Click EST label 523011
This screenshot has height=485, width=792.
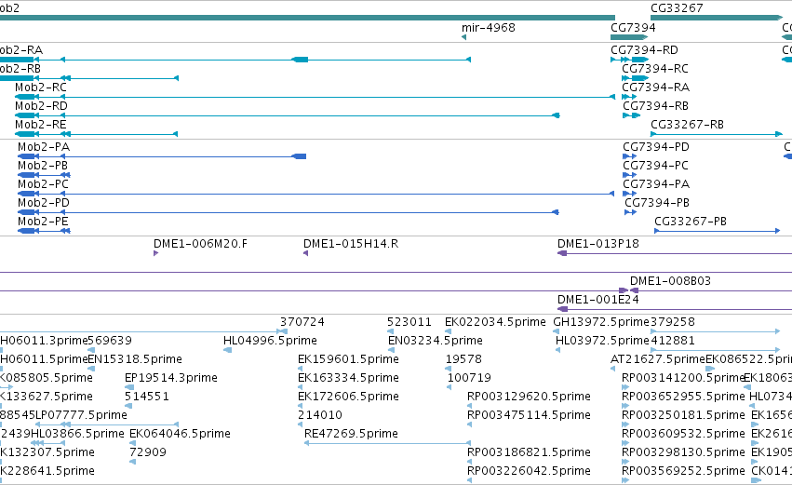(x=409, y=322)
